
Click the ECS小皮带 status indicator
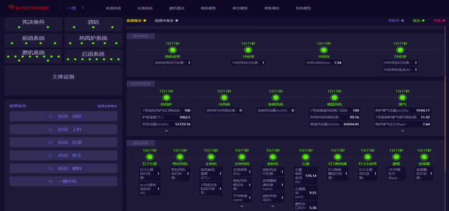pos(368,157)
